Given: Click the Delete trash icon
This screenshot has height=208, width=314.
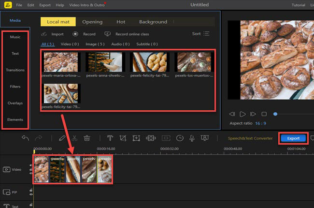Looking at the screenshot, I should (87, 138).
